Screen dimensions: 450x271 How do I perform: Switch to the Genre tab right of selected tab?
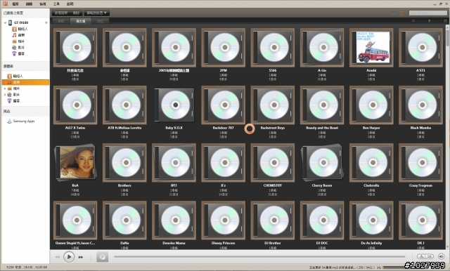click(x=100, y=21)
